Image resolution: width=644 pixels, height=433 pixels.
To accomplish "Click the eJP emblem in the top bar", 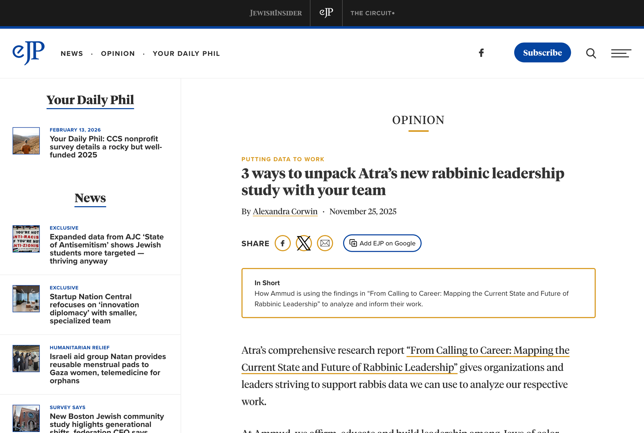I will coord(326,13).
